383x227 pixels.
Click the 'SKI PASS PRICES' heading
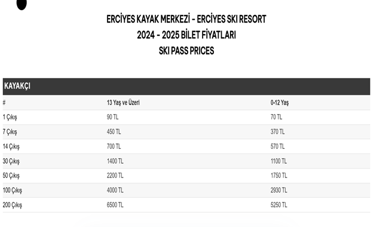pyautogui.click(x=186, y=51)
